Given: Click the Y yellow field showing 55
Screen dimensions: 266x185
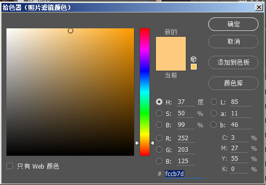Looking at the screenshot, I should click(x=239, y=159).
